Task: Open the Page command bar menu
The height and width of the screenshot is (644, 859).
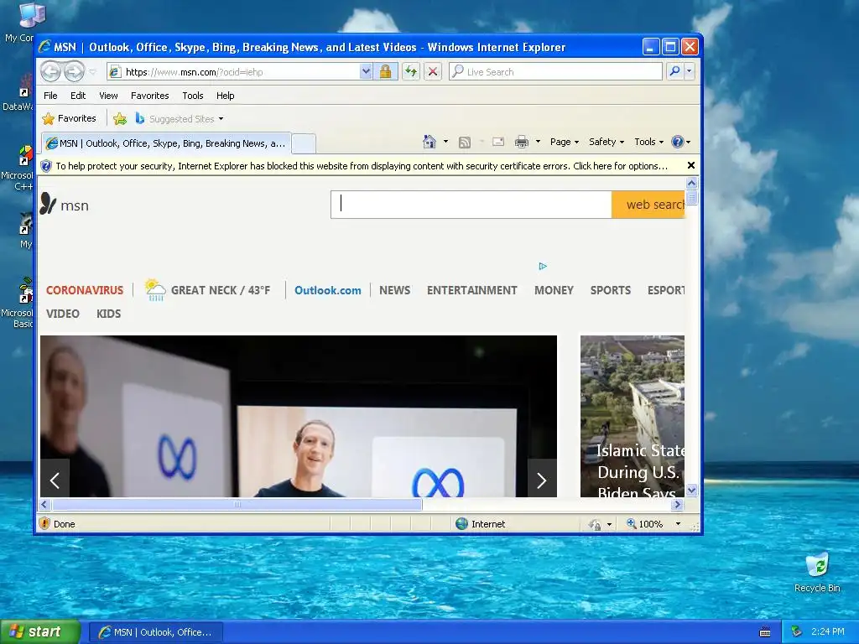Action: (x=565, y=142)
